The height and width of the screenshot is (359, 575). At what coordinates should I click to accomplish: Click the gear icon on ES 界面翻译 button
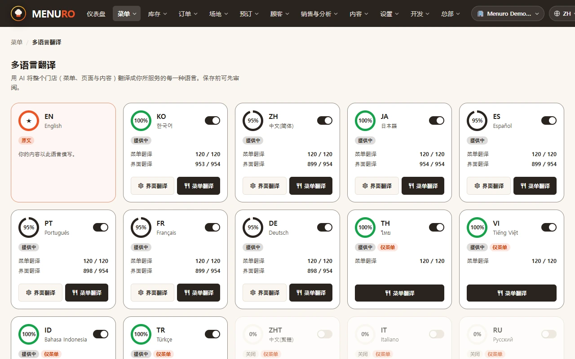tap(477, 186)
